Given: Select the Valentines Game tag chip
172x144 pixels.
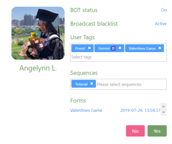Looking at the screenshot, I should [x=142, y=48].
